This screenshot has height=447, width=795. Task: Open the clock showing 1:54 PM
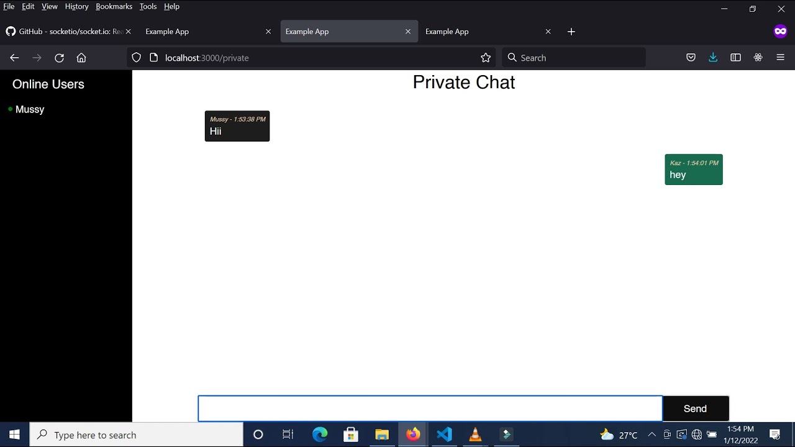click(740, 435)
